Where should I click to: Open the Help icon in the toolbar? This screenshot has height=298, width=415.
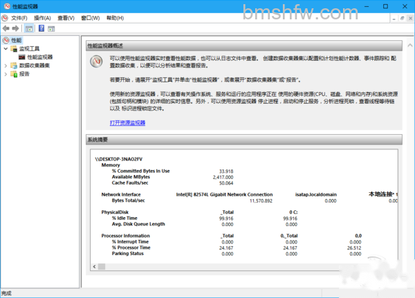[x=41, y=28]
